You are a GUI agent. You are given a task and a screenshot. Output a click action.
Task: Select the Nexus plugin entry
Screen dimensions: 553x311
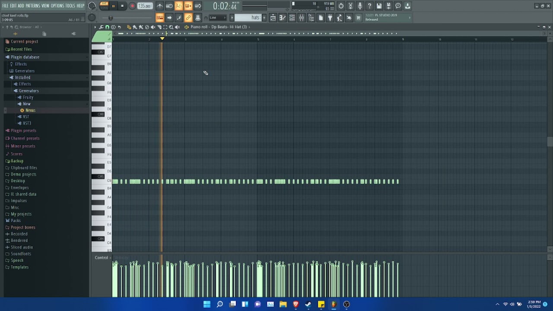click(30, 110)
